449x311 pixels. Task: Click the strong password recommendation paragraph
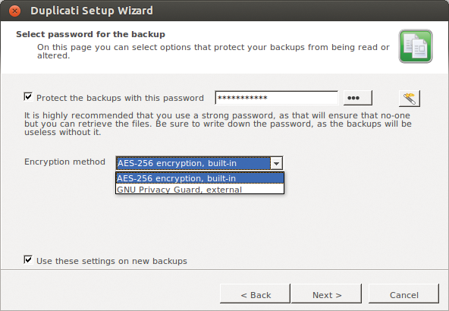(x=218, y=124)
